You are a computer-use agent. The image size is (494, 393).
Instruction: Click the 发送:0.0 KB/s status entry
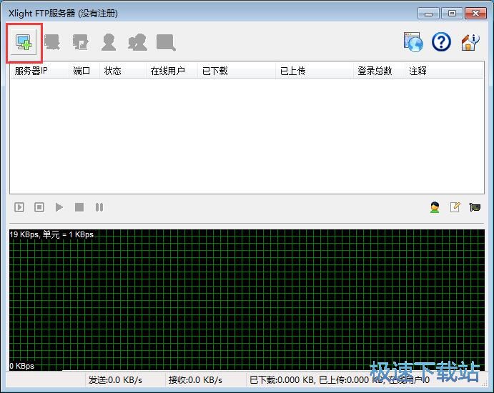pos(115,380)
